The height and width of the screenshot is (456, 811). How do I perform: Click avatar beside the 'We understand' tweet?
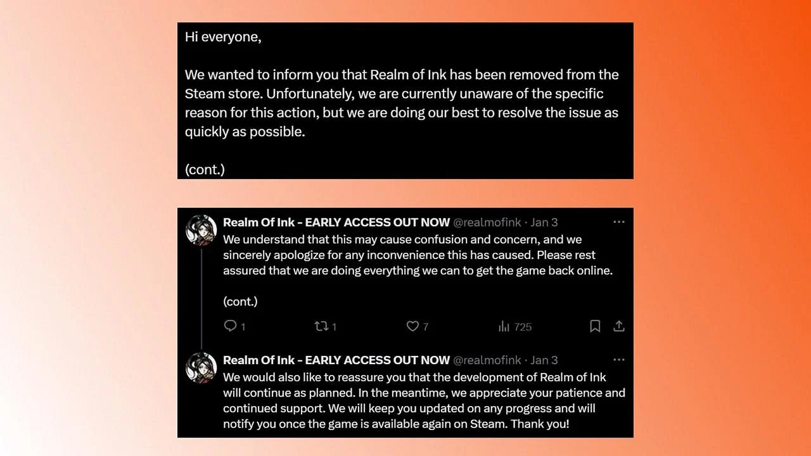[201, 229]
